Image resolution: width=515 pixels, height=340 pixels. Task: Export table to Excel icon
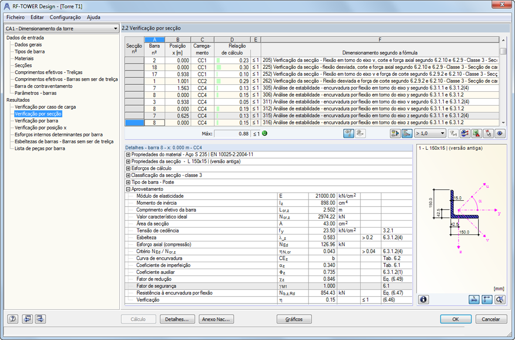coord(476,133)
